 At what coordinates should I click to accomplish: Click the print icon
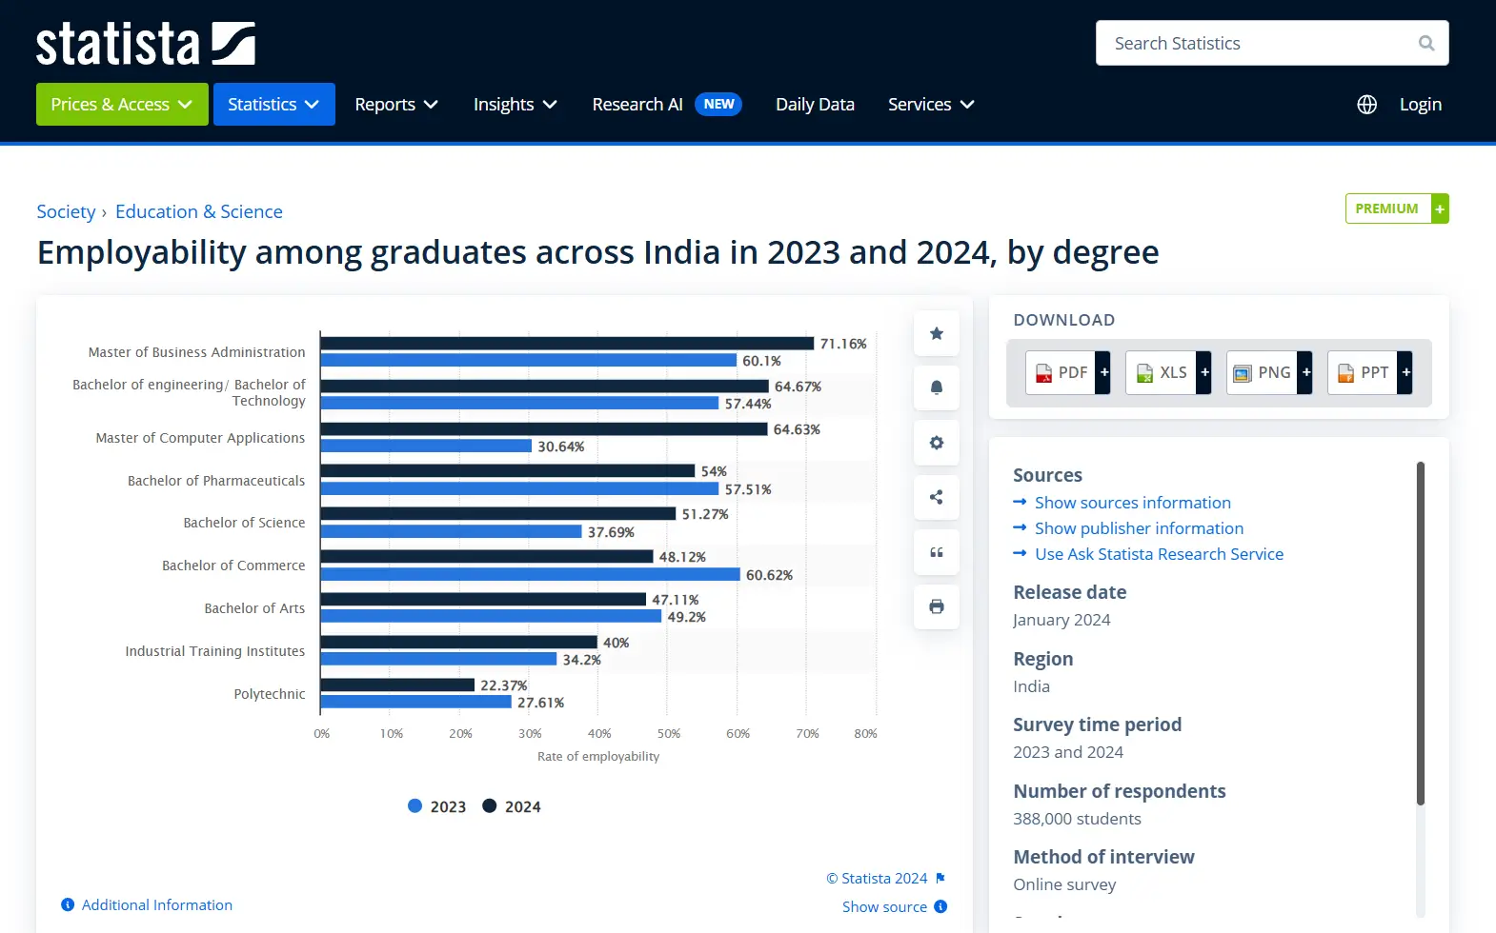coord(937,606)
